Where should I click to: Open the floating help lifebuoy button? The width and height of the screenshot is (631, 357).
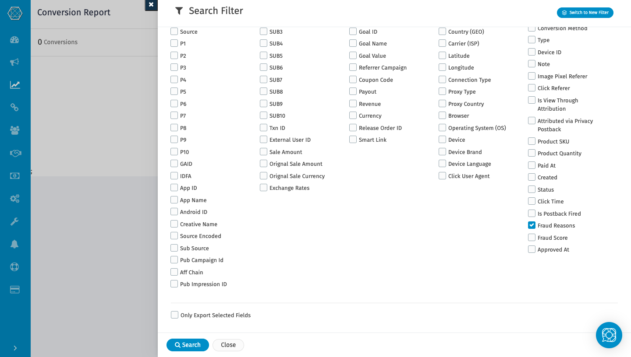click(x=609, y=335)
